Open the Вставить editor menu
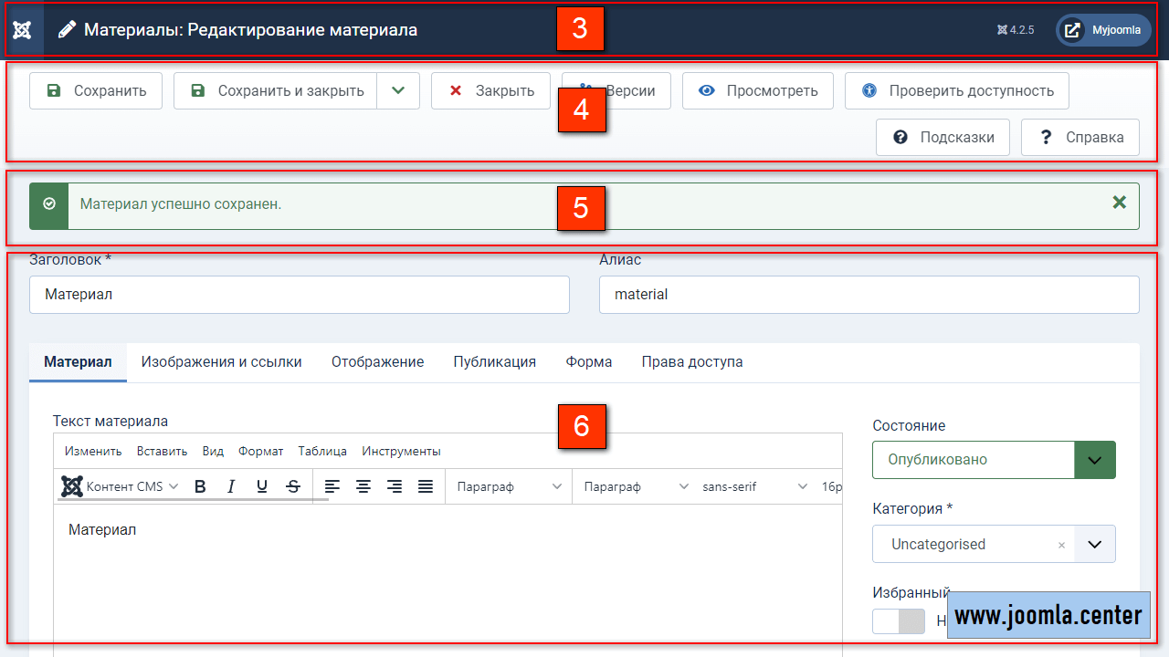 pyautogui.click(x=162, y=451)
